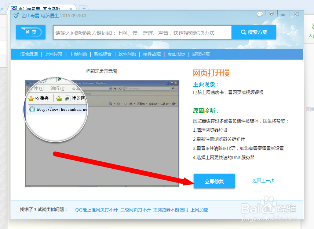This screenshot has width=314, height=229.
Task: Click the 金山毒霸 logo icon
Action: (17, 15)
